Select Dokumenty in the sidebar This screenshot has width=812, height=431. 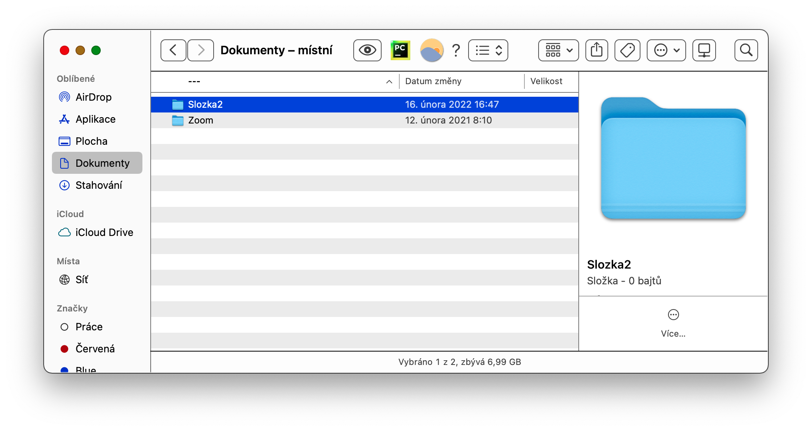(x=97, y=163)
